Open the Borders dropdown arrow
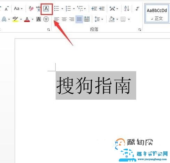The image size is (170, 163). click(129, 19)
